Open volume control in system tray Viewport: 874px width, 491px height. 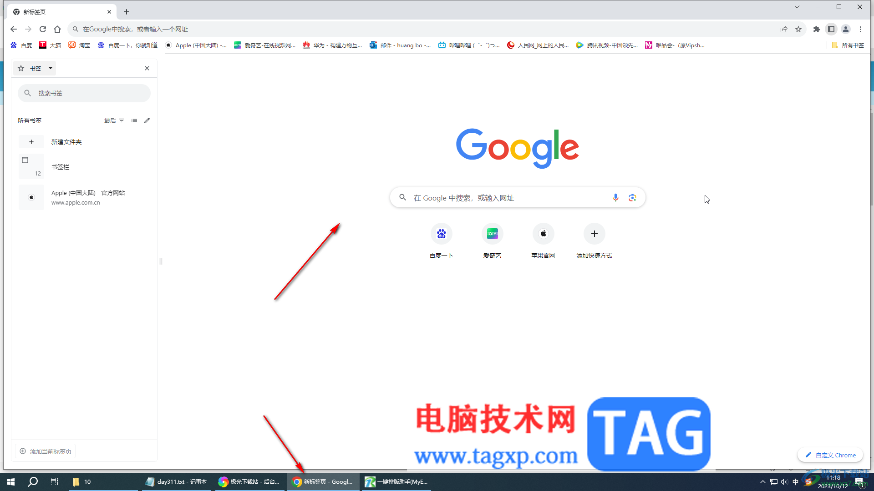pyautogui.click(x=784, y=482)
